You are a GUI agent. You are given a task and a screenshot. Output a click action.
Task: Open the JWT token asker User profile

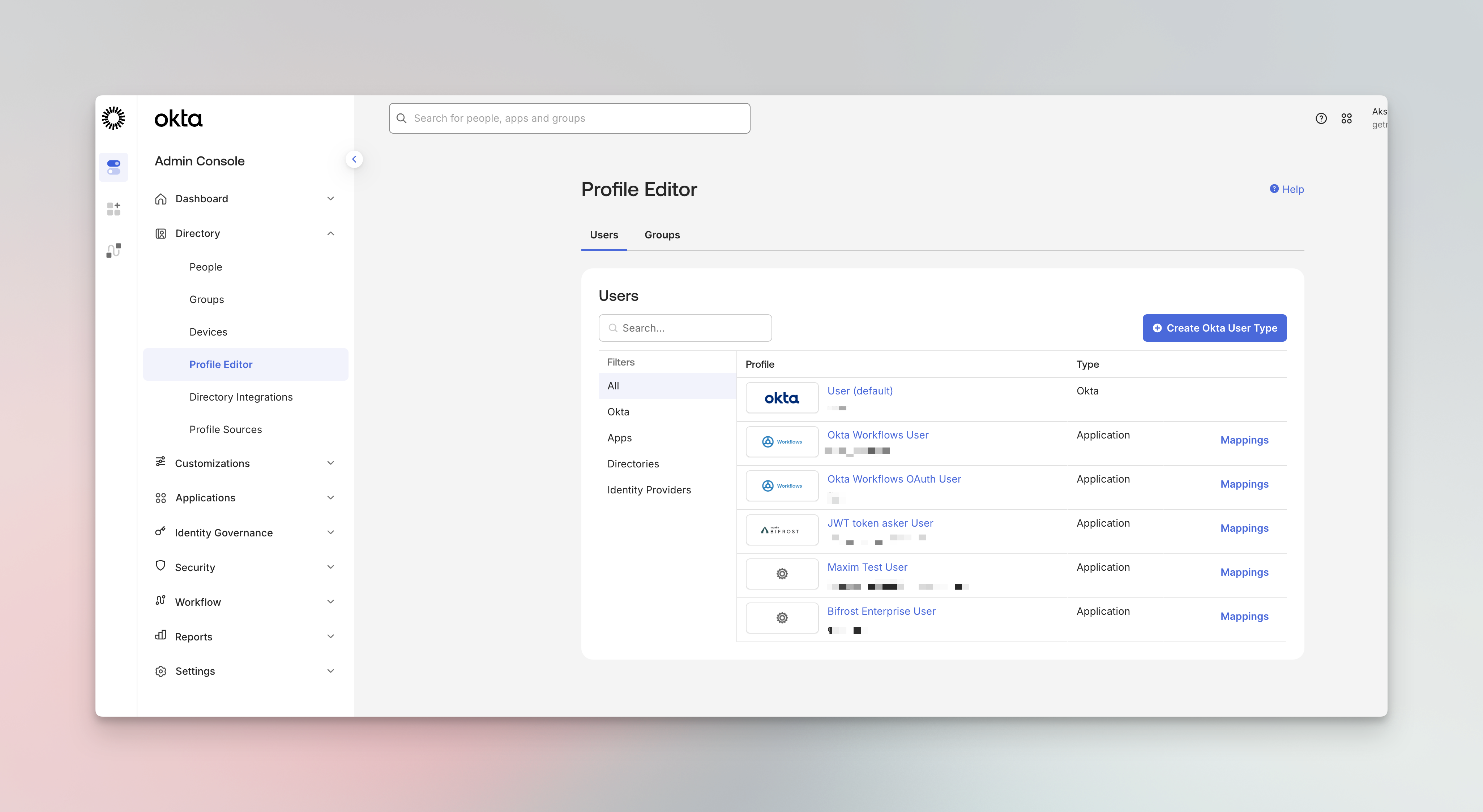(880, 523)
